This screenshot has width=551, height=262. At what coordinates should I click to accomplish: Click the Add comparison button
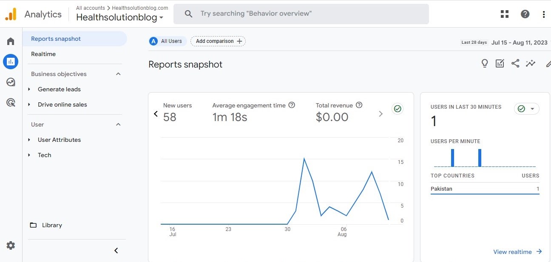point(218,41)
